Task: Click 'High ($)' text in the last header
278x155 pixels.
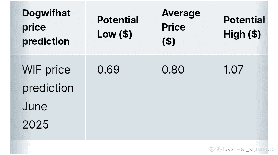Action: [x=242, y=34]
